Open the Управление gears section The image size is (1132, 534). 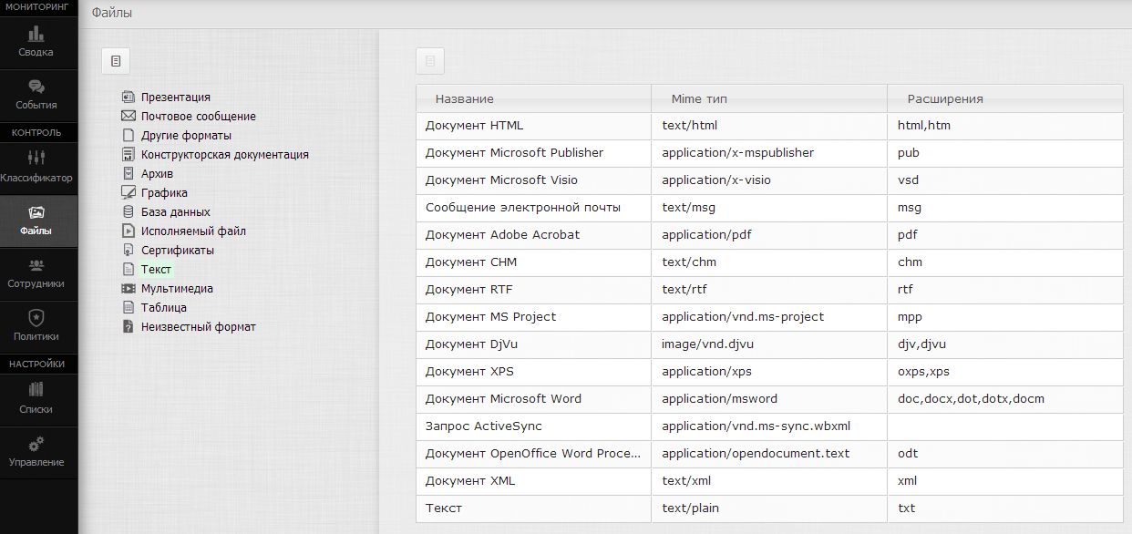pos(36,451)
